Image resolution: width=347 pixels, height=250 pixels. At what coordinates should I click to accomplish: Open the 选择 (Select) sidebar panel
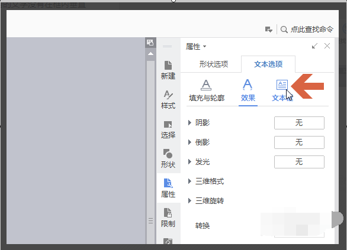tap(168, 129)
